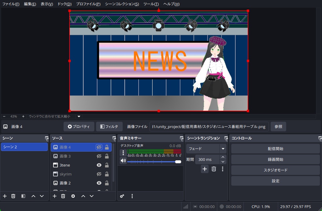
Task: Add a new scene with the plus icon
Action: point(4,196)
